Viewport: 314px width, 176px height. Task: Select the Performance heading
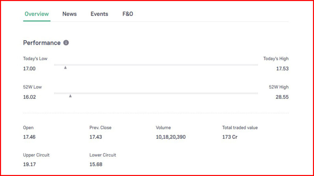pyautogui.click(x=42, y=43)
